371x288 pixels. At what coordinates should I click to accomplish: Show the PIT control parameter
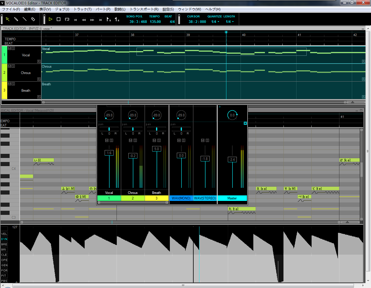4,276
